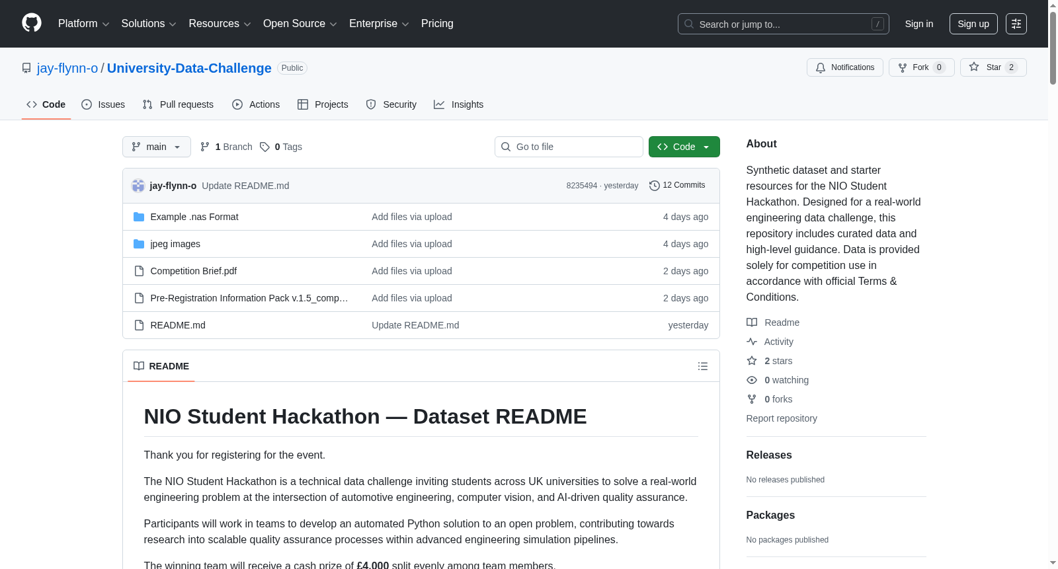Open the Packages heading link
The image size is (1058, 569).
[x=770, y=515]
